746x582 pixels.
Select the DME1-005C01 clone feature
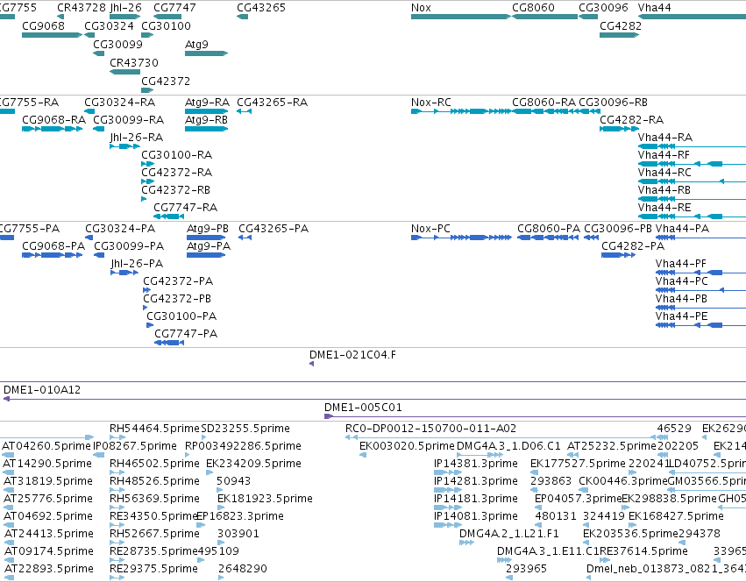tap(536, 416)
